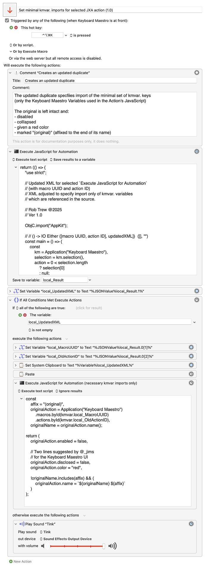Collapse the "If All Conditions Met" action
The image size is (205, 566).
(10, 300)
